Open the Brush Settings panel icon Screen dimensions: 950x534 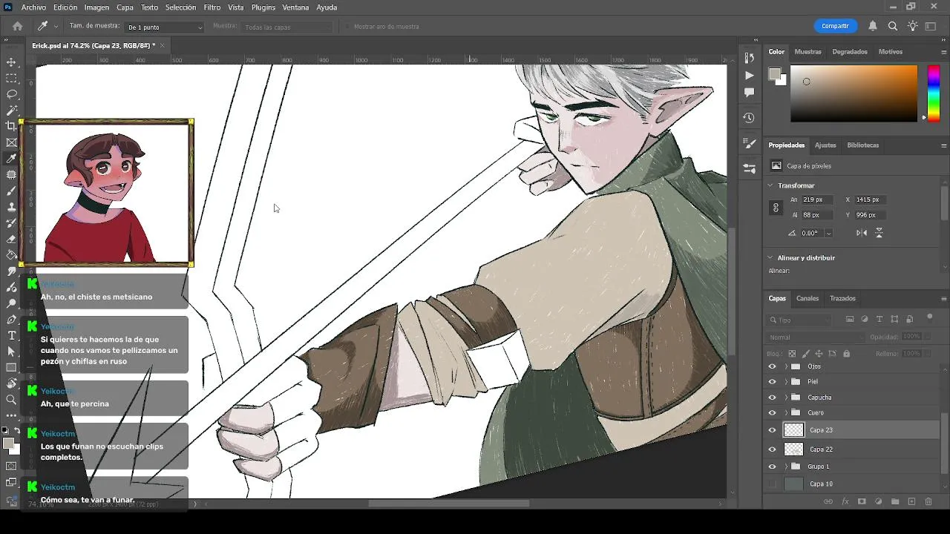point(749,144)
